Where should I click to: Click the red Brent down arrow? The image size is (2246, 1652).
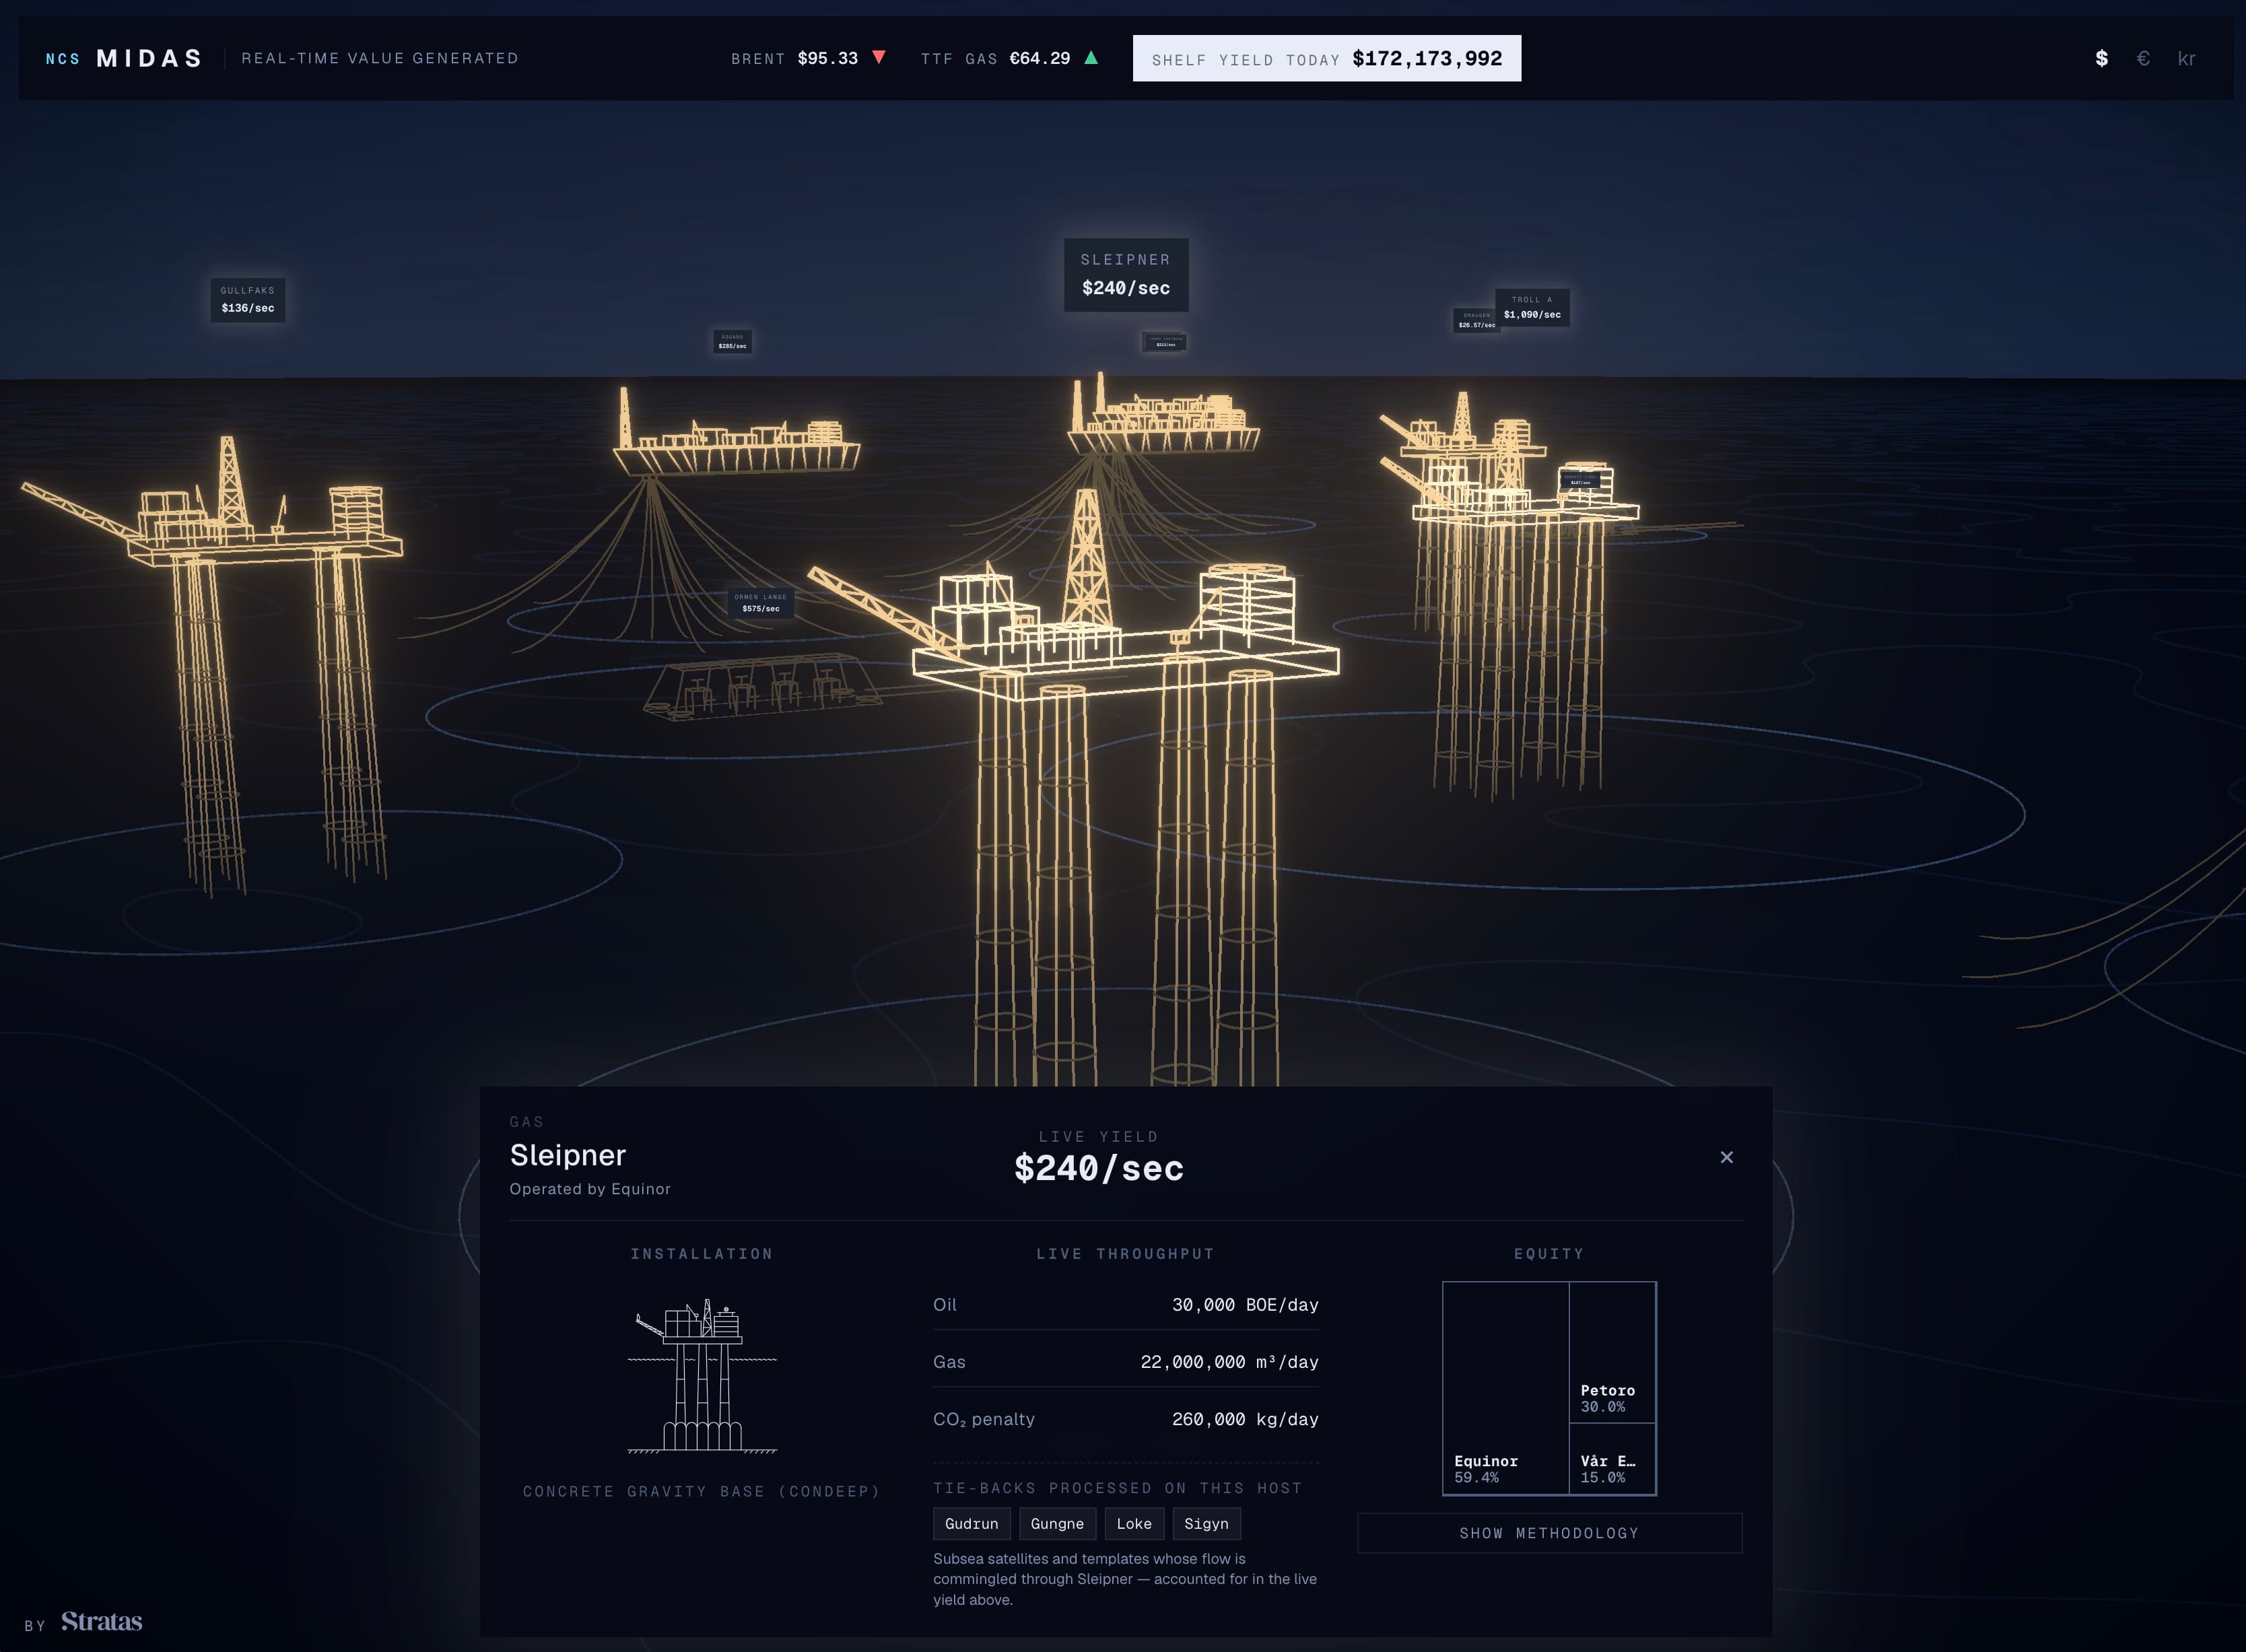tap(879, 57)
